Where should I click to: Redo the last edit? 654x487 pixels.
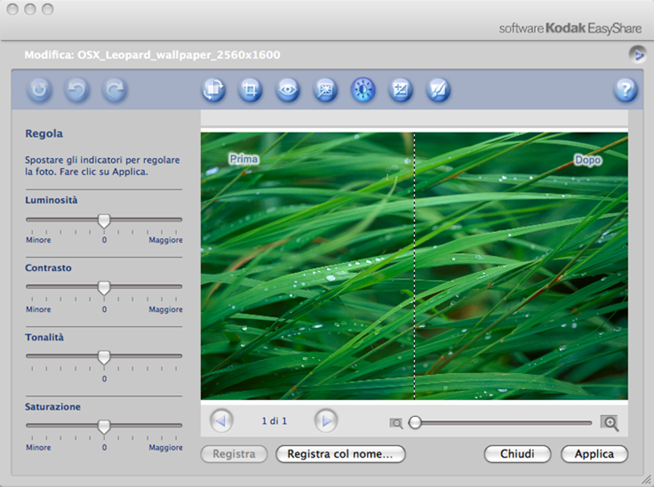pyautogui.click(x=114, y=90)
